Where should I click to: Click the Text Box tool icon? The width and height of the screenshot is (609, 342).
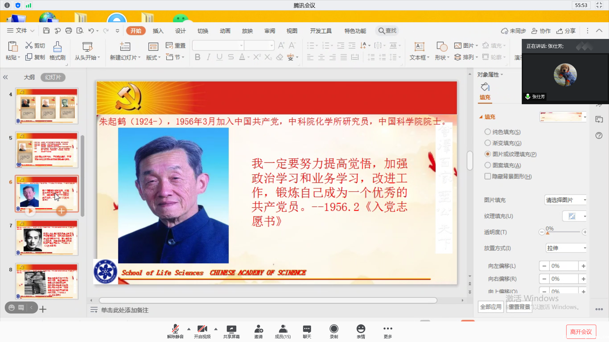419,47
